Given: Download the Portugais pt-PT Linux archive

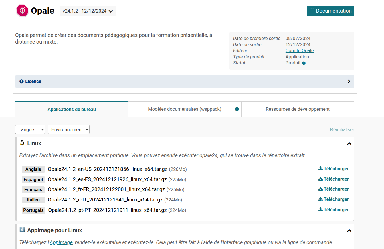Looking at the screenshot, I should click(x=334, y=210).
